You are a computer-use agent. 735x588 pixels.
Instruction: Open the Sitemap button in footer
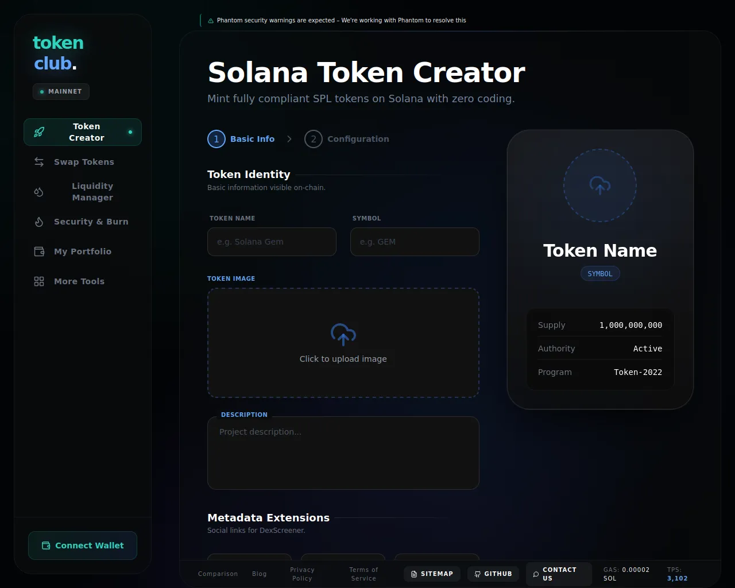tap(432, 574)
